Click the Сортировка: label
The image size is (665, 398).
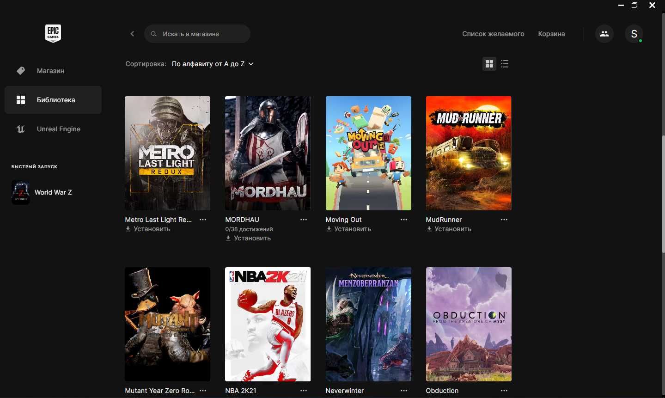pyautogui.click(x=146, y=64)
